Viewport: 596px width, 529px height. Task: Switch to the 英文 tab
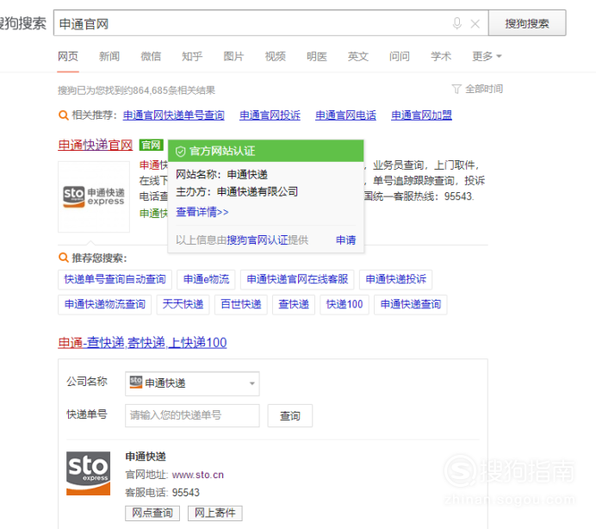[358, 56]
